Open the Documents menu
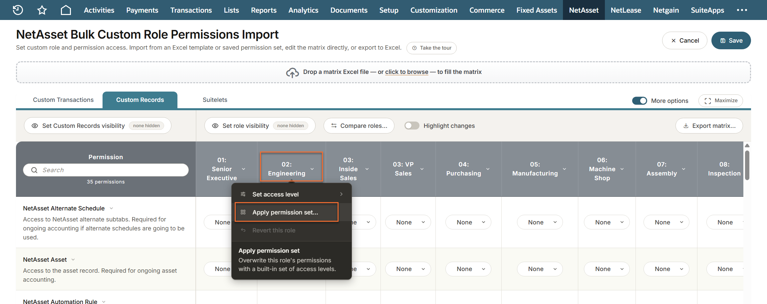The width and height of the screenshot is (767, 304). (349, 10)
